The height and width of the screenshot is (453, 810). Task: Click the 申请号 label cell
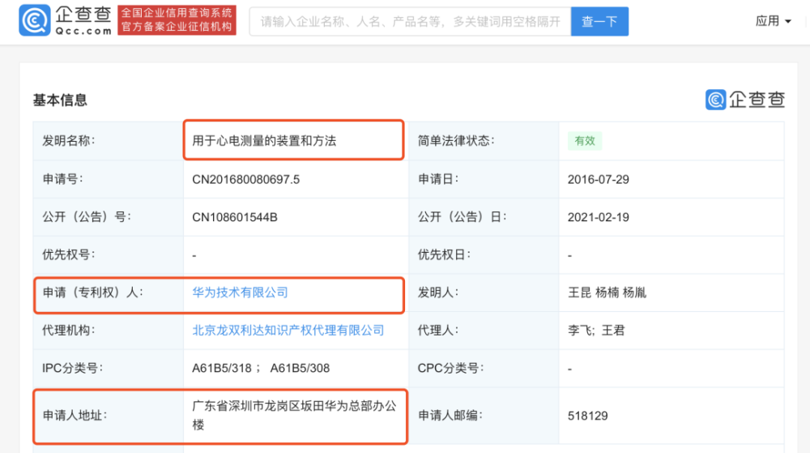pos(109,179)
